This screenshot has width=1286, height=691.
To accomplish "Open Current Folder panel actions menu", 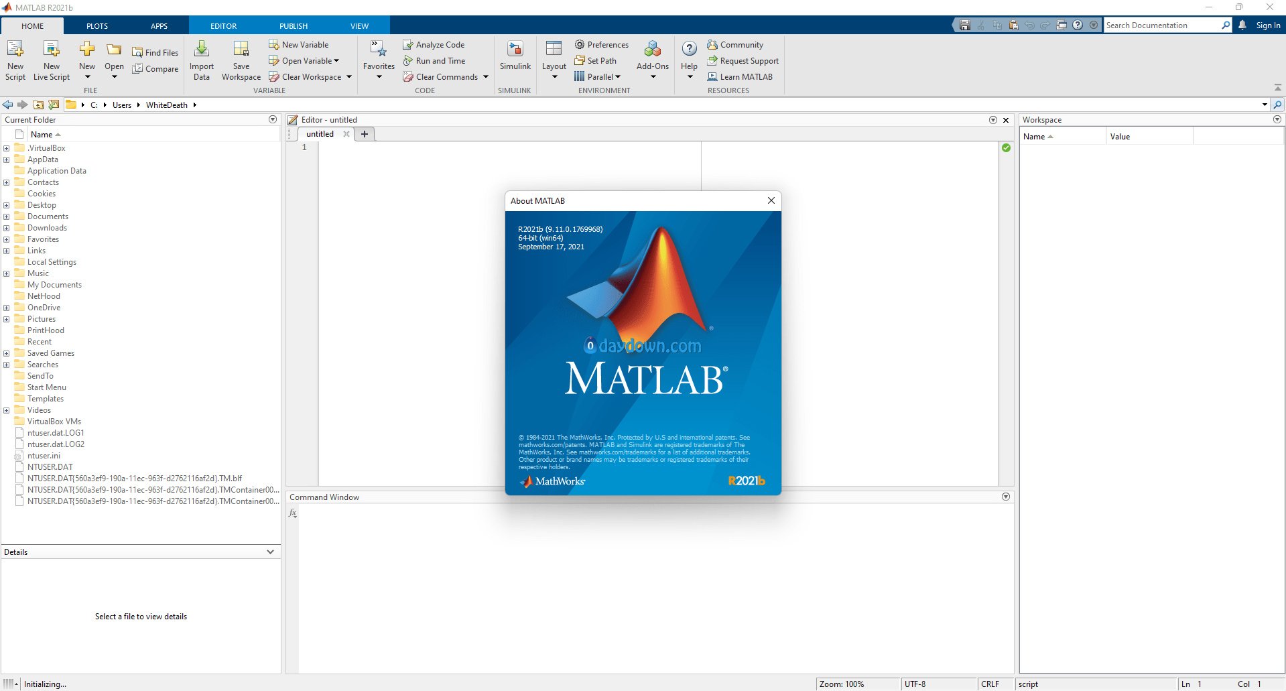I will [x=273, y=120].
